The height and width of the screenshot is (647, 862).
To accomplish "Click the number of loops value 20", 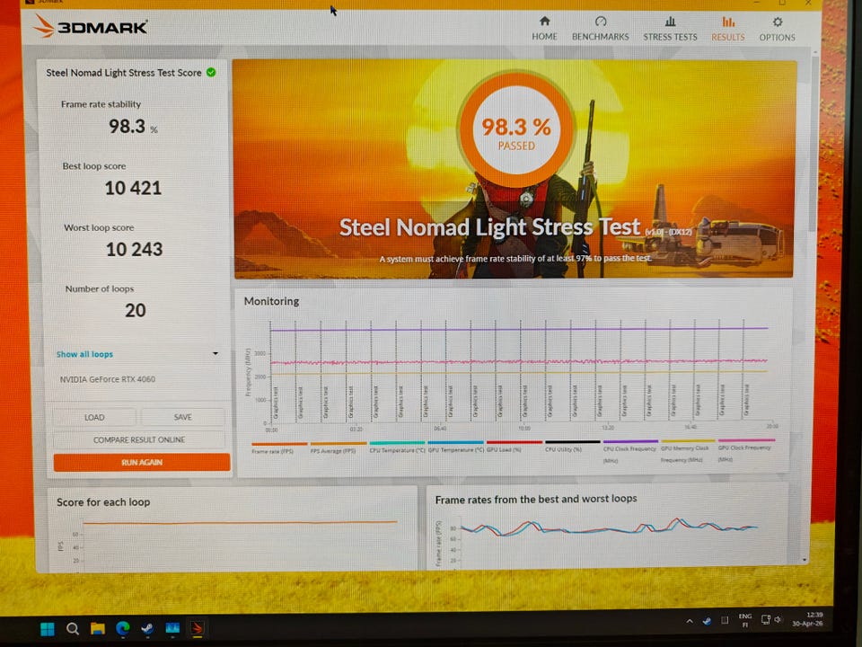I will point(136,310).
